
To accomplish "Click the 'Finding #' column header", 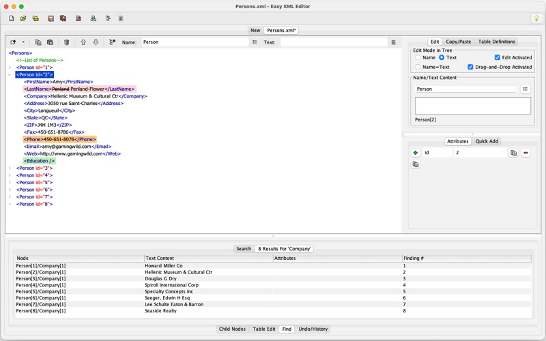I will (467, 258).
